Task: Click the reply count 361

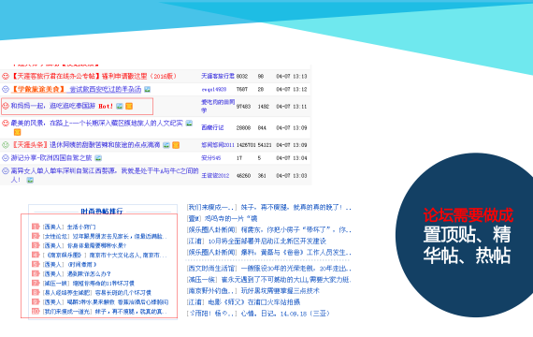Action: [262, 176]
